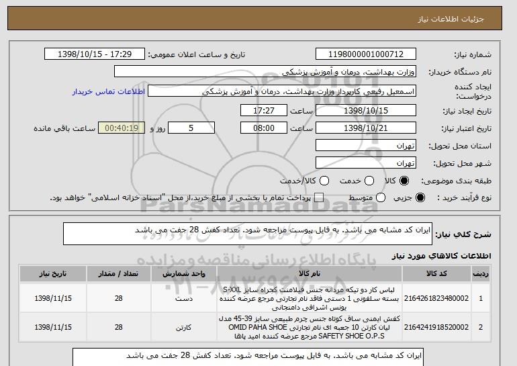The image size is (517, 366).
Task: Click the تاریخ اعتبار نیاز label
Action: pyautogui.click(x=466, y=128)
